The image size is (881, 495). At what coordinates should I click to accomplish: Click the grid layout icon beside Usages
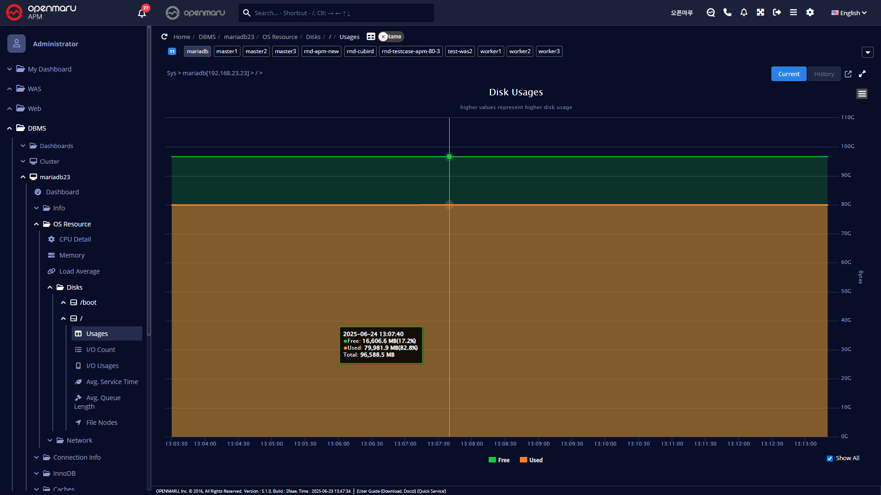click(371, 37)
